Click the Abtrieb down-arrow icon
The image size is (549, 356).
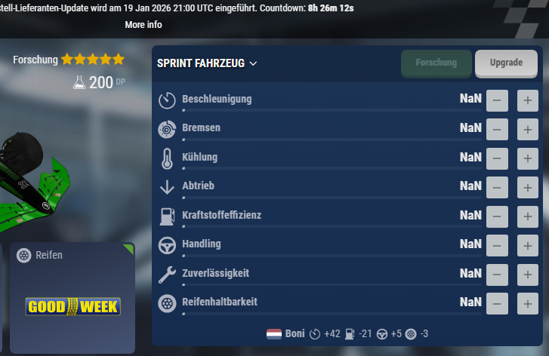[x=167, y=187]
